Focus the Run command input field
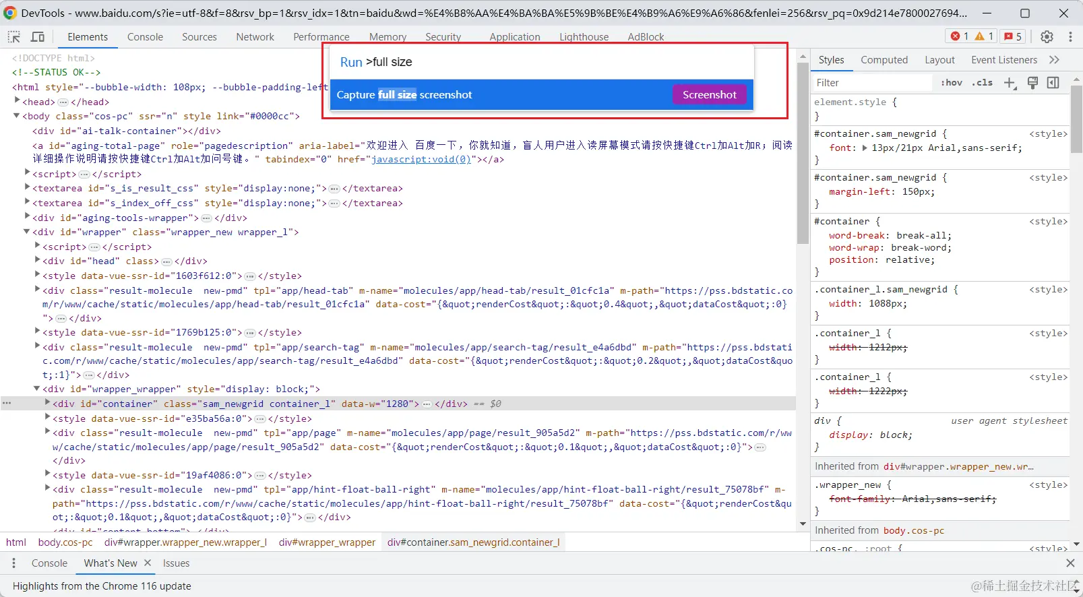This screenshot has height=597, width=1083. (541, 62)
